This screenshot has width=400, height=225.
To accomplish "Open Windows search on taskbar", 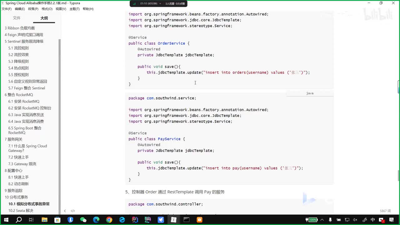I will point(19,220).
